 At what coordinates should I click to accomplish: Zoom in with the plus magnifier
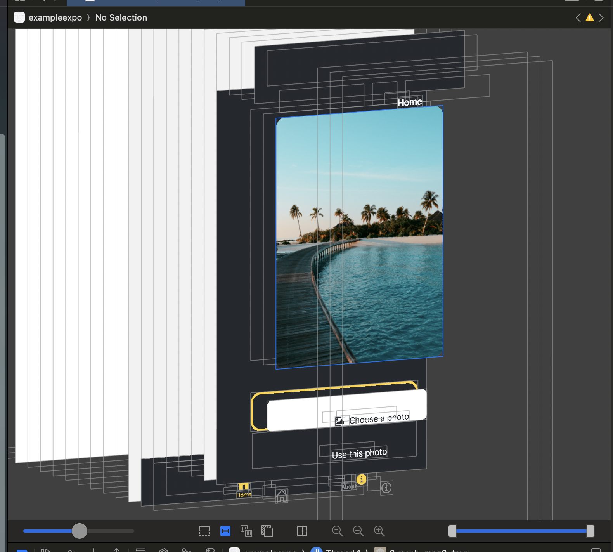(379, 531)
